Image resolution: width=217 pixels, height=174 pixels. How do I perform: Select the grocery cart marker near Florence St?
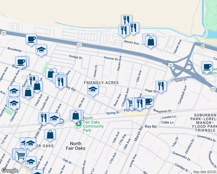130,103
